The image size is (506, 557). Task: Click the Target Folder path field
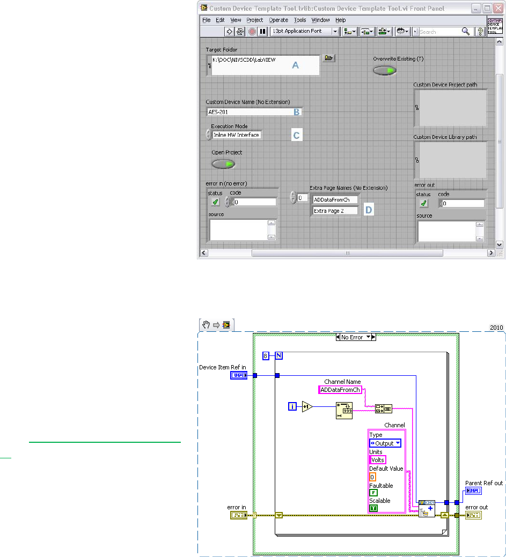(265, 65)
